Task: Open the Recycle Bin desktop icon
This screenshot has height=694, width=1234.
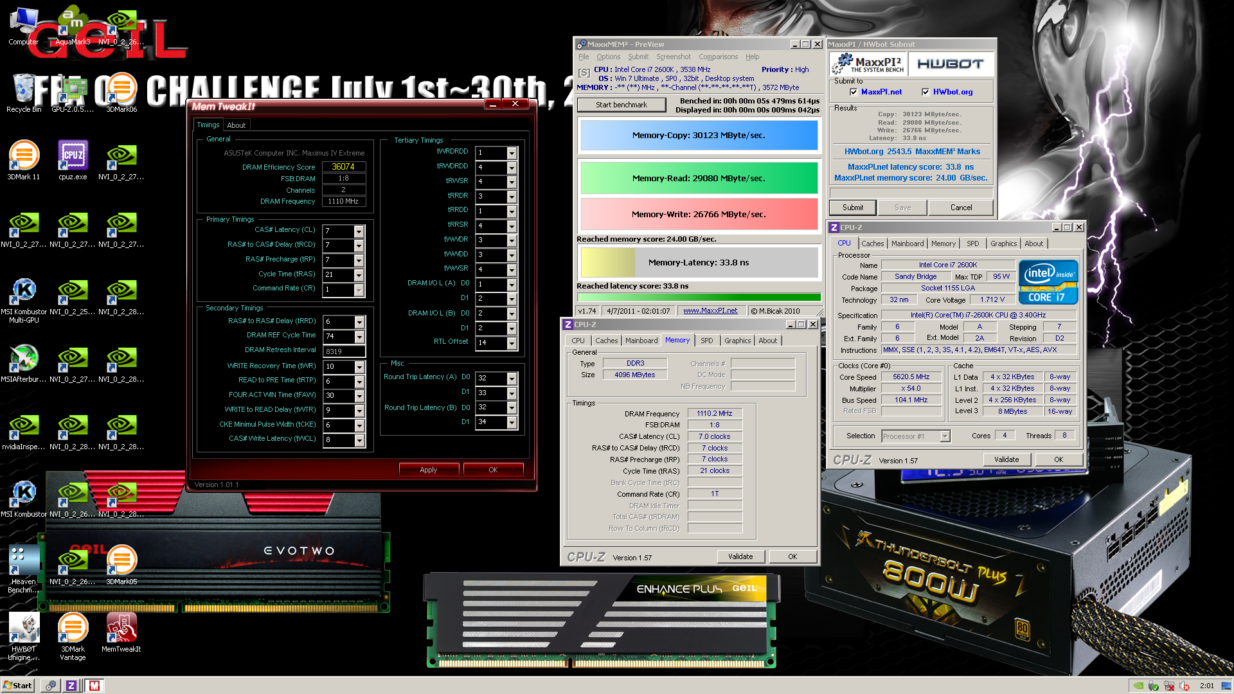Action: [23, 93]
